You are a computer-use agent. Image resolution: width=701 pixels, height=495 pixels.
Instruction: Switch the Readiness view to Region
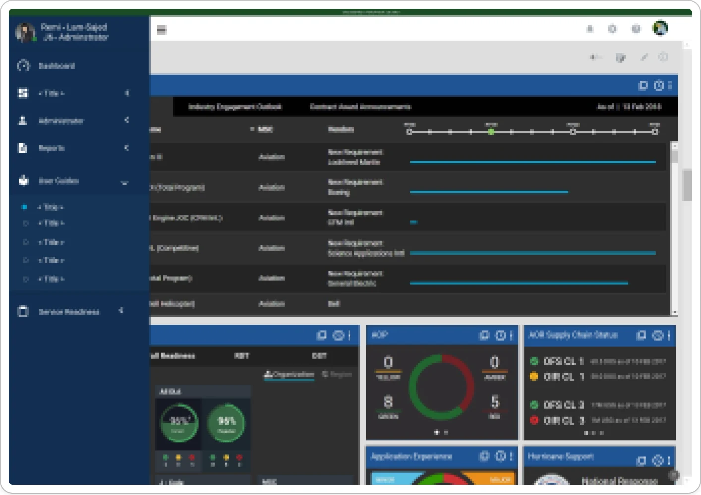tap(337, 374)
